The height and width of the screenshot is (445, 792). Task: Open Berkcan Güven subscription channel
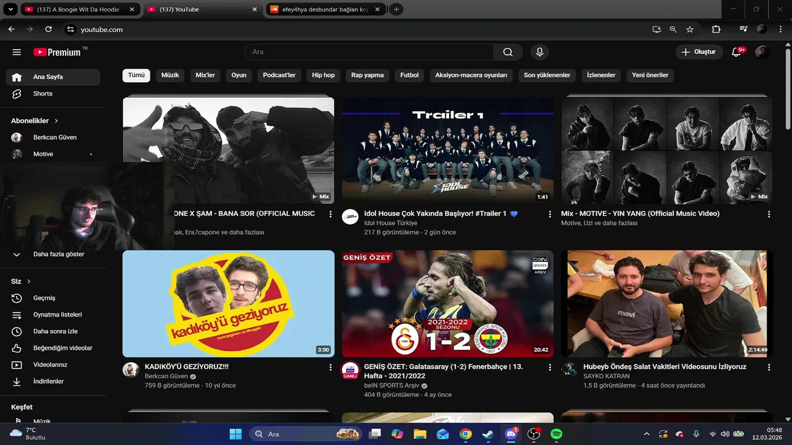tap(53, 137)
